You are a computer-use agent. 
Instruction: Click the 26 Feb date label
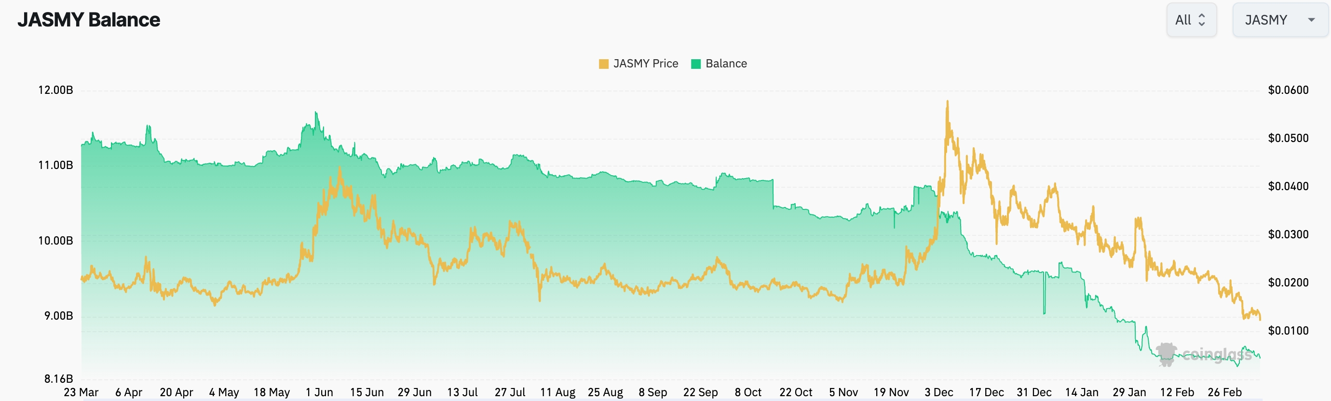point(1224,392)
